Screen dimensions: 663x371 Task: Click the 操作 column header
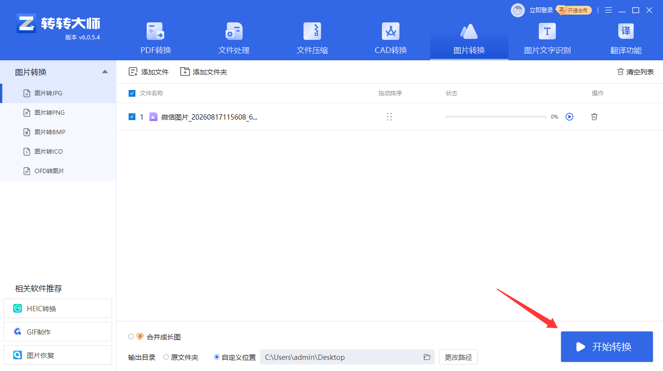(x=598, y=93)
